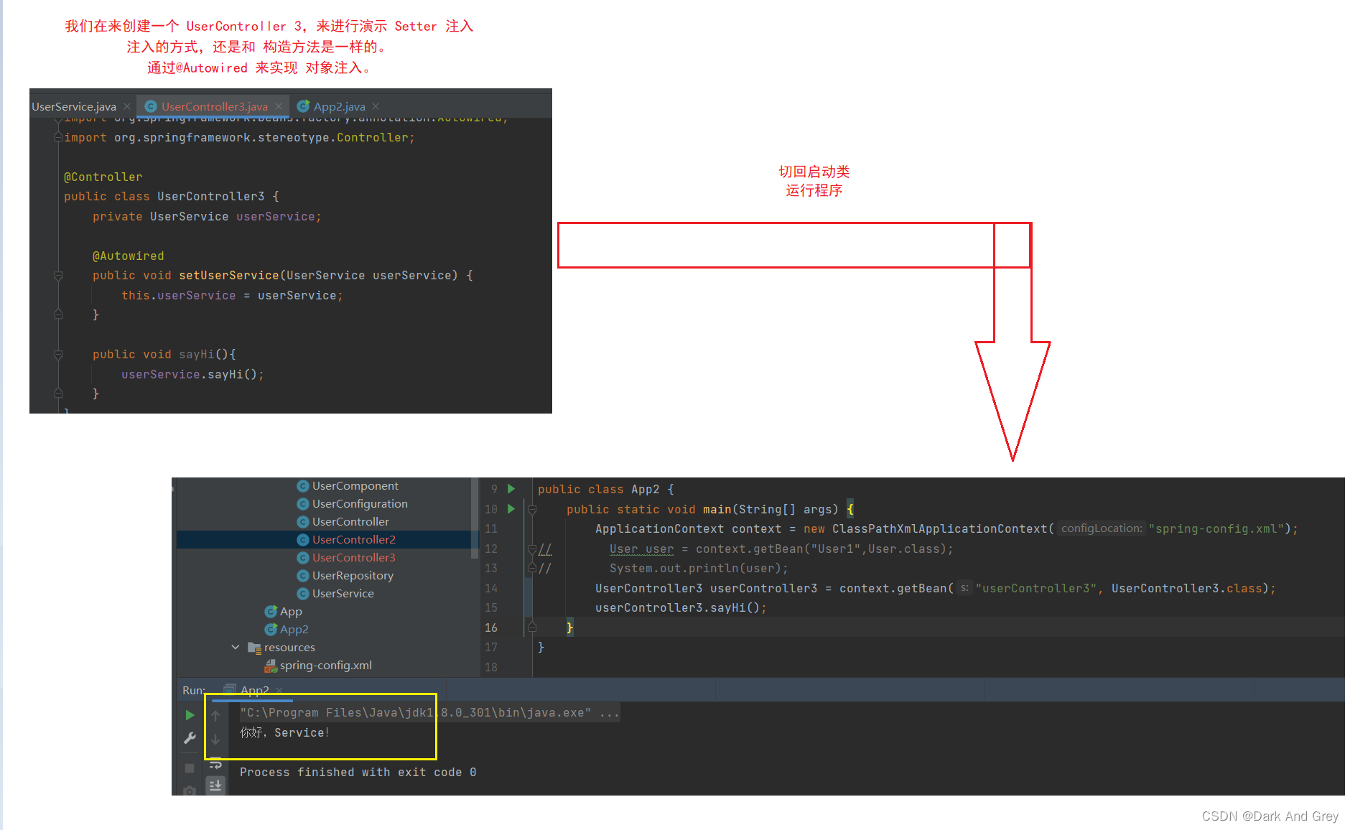Select App class in project tree
This screenshot has width=1350, height=830.
(291, 612)
